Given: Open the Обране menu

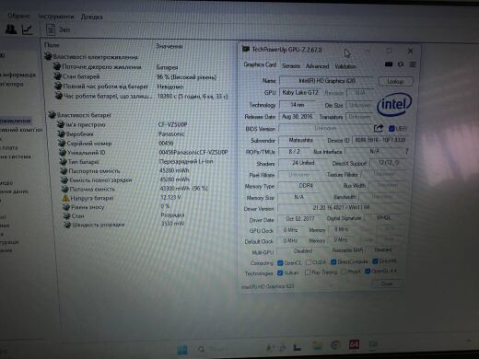Looking at the screenshot, I should [x=18, y=16].
